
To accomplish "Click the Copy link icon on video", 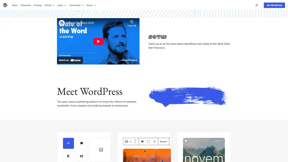I will point(132,24).
